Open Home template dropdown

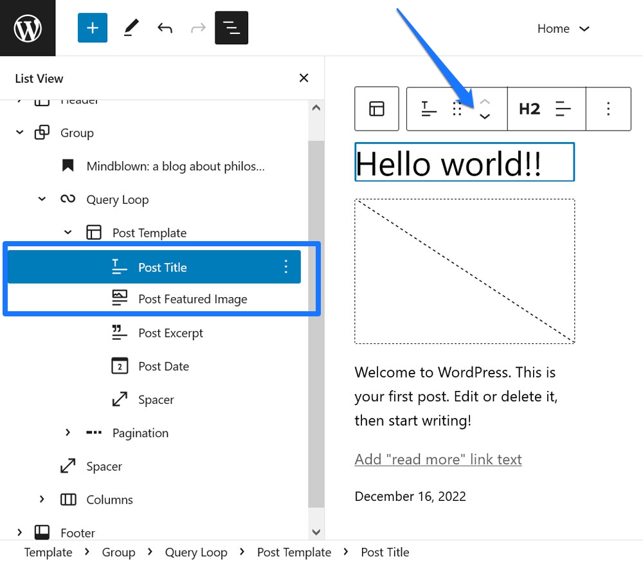(x=563, y=29)
